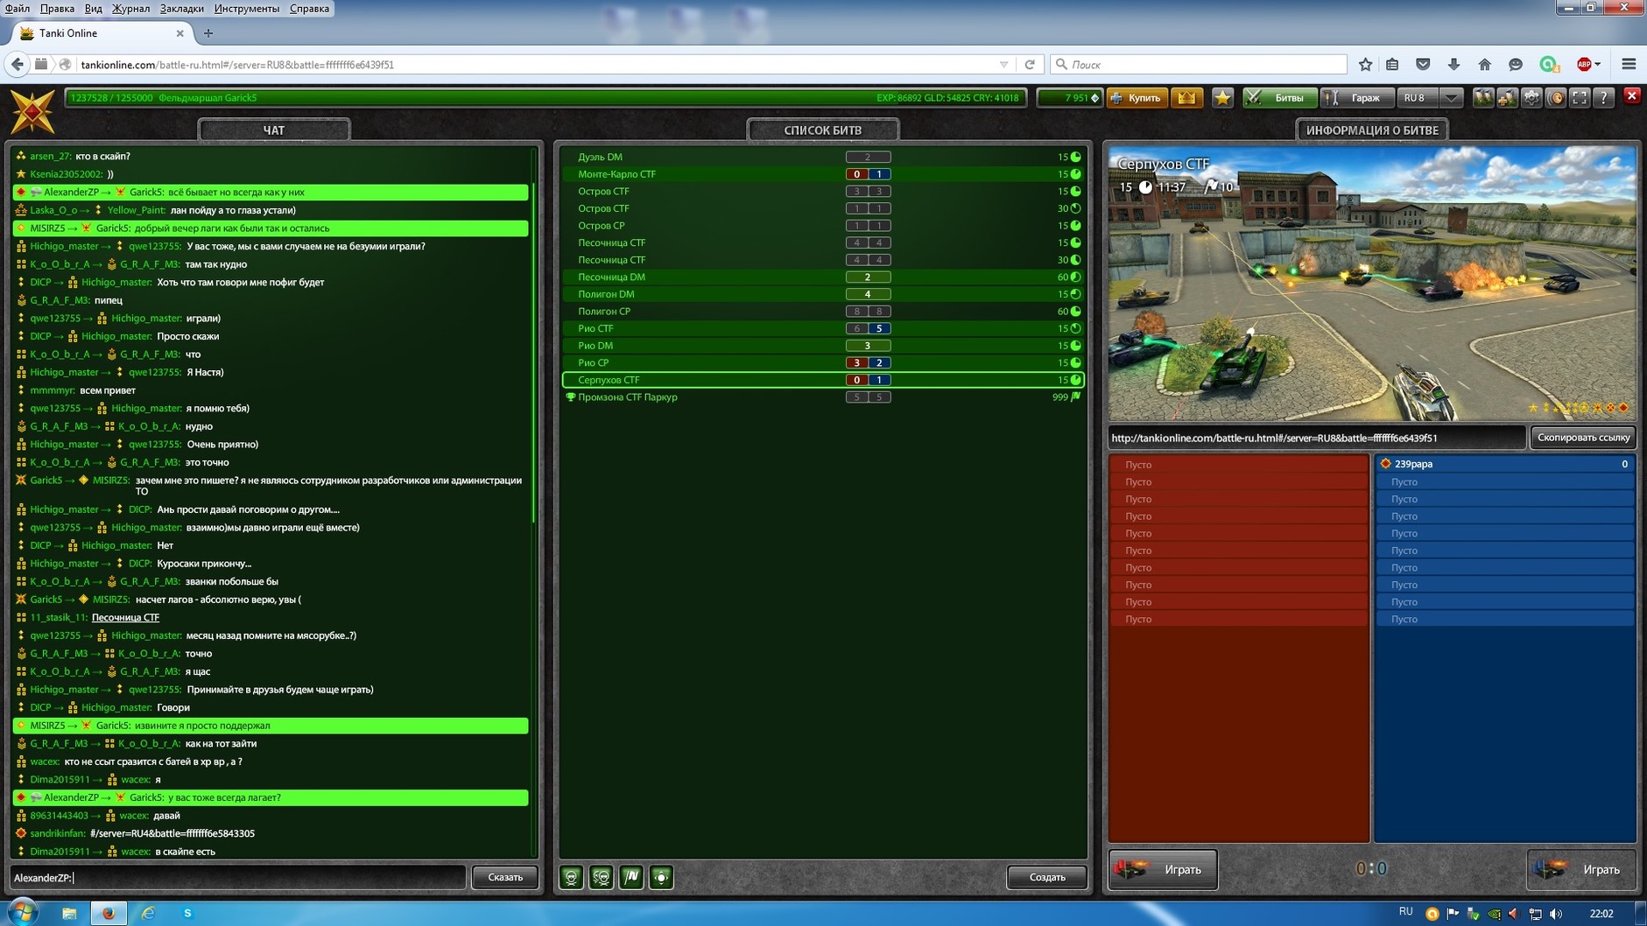Enter fullscreen mode icon
Viewport: 1647px width, 926px height.
point(1580,98)
